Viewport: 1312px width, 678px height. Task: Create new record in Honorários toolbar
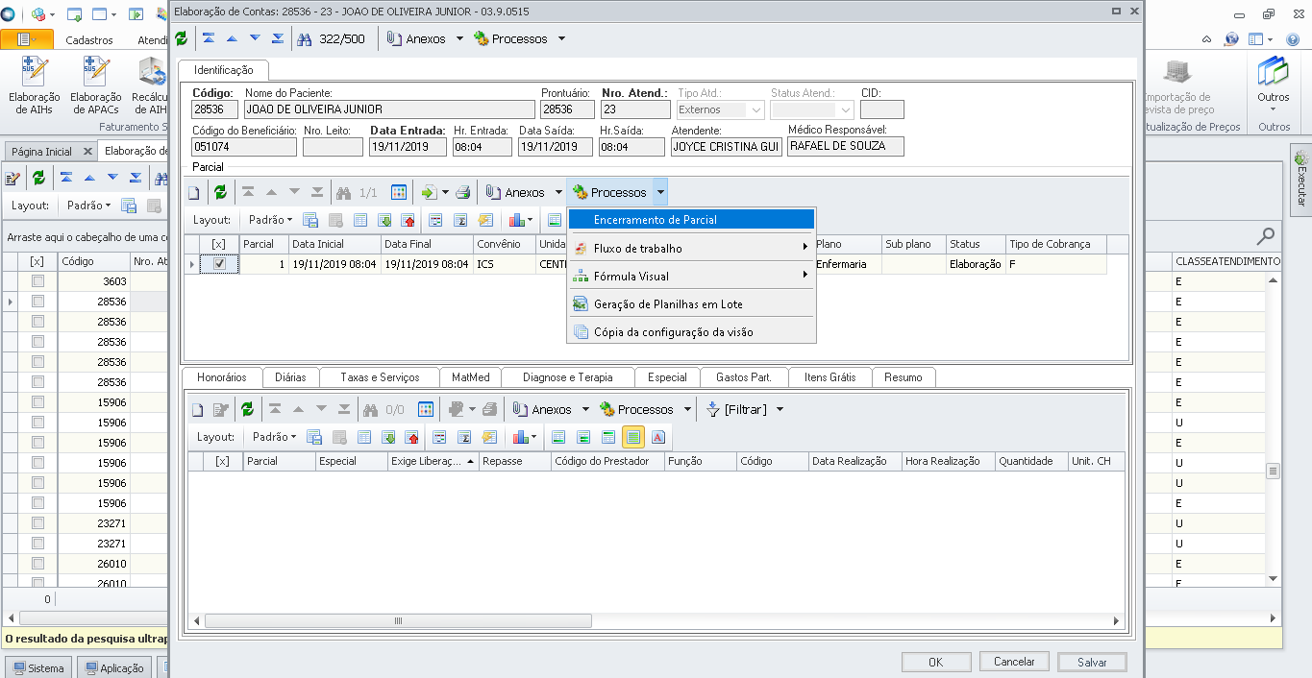click(x=197, y=409)
